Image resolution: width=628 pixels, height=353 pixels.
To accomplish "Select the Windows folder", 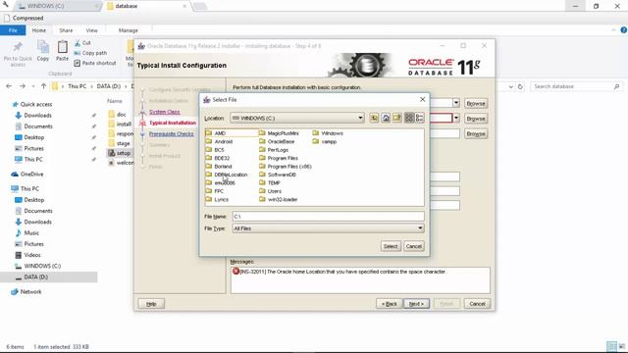I will tap(328, 133).
